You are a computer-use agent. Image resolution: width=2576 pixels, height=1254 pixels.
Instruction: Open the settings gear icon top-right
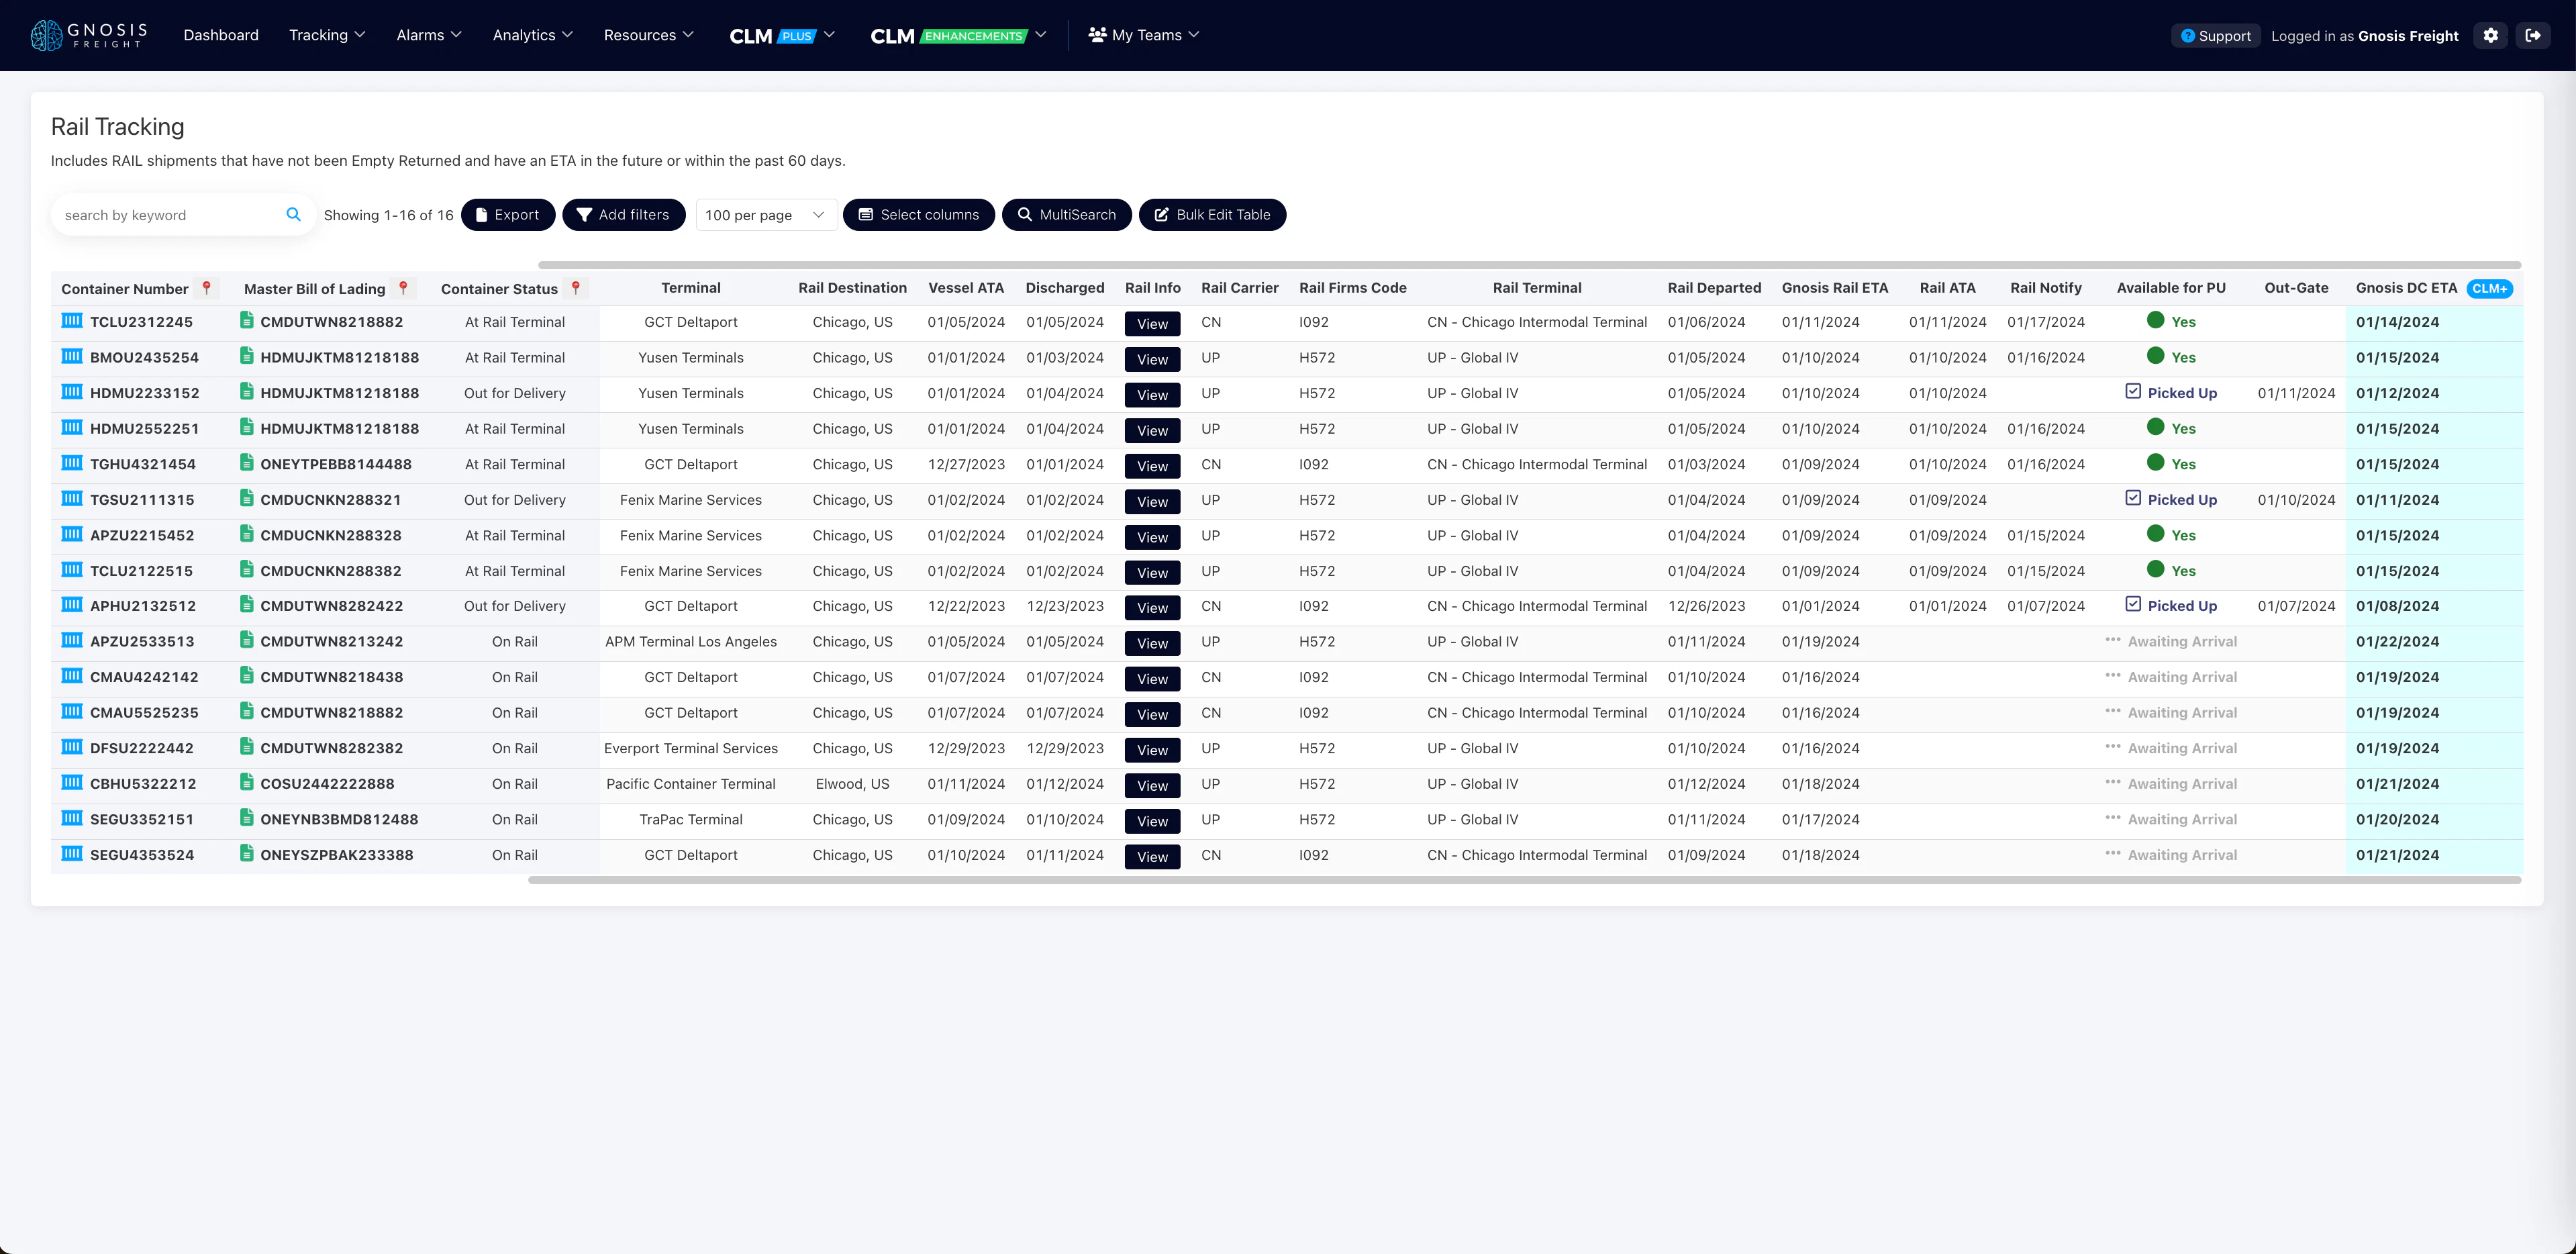pos(2490,35)
